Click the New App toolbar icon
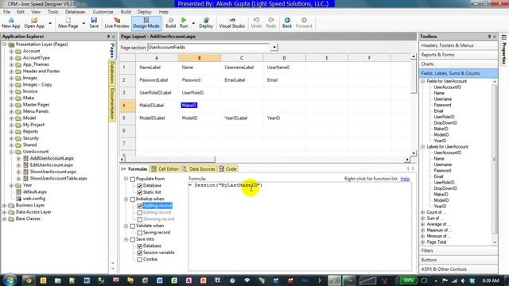Screen dimensions: 509x286 [10, 23]
